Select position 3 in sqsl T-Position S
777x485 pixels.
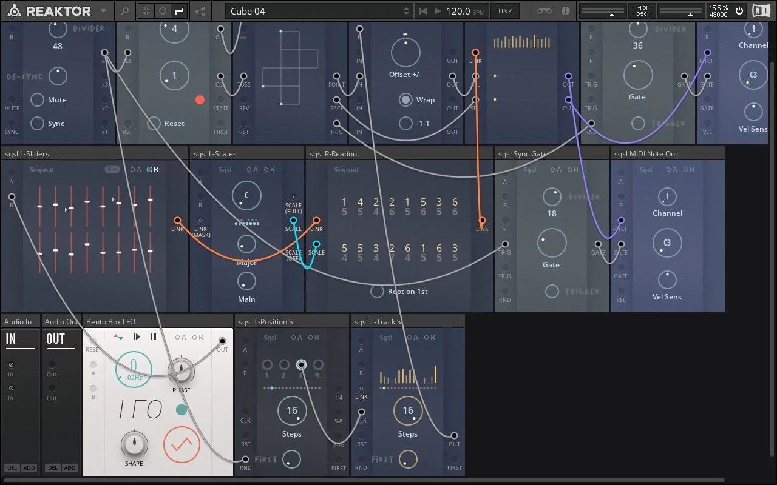click(x=301, y=365)
